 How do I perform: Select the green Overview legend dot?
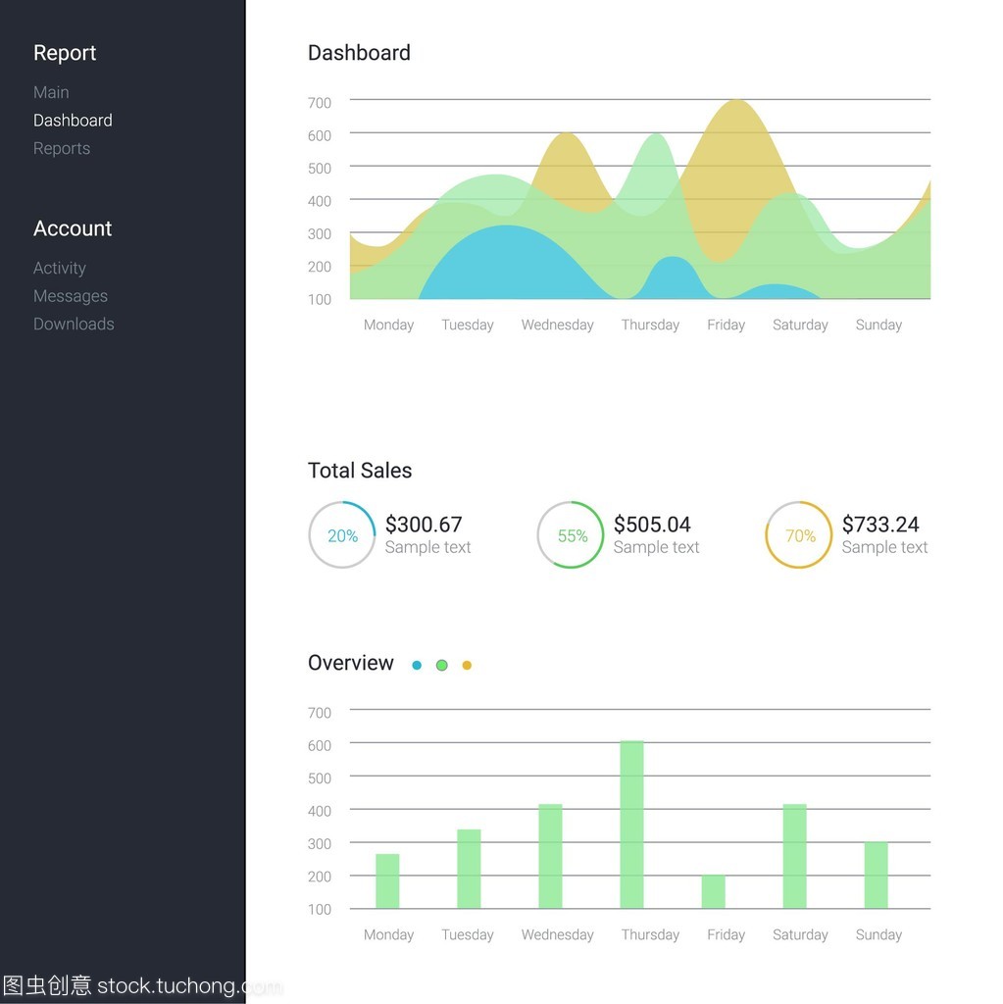(441, 665)
